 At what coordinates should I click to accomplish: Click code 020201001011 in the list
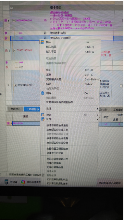coord(24,50)
